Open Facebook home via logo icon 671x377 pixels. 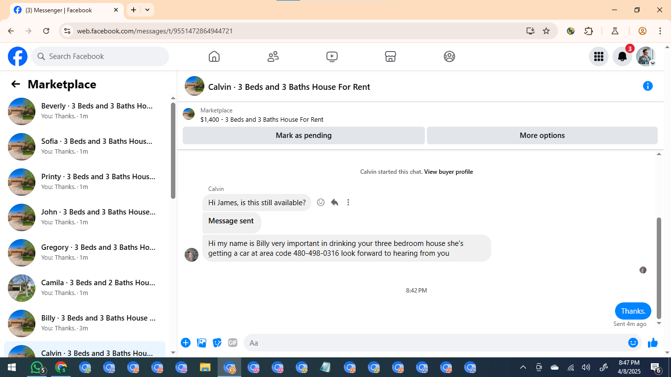[x=18, y=56]
